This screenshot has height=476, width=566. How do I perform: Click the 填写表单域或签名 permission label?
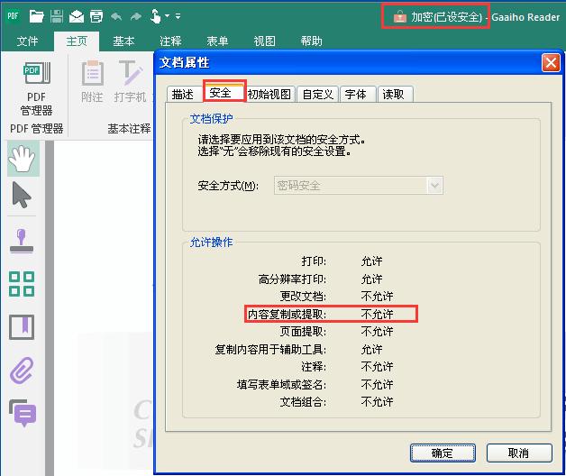281,384
